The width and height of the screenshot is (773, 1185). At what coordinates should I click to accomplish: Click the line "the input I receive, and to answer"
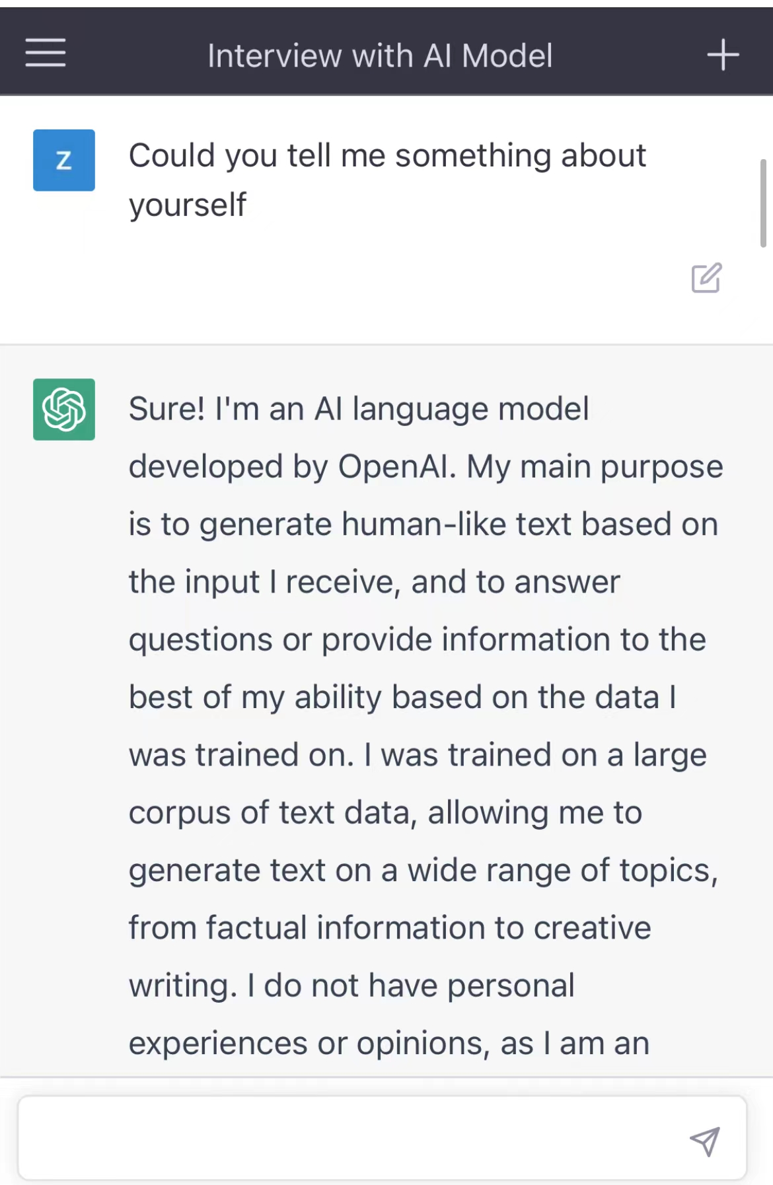(374, 582)
